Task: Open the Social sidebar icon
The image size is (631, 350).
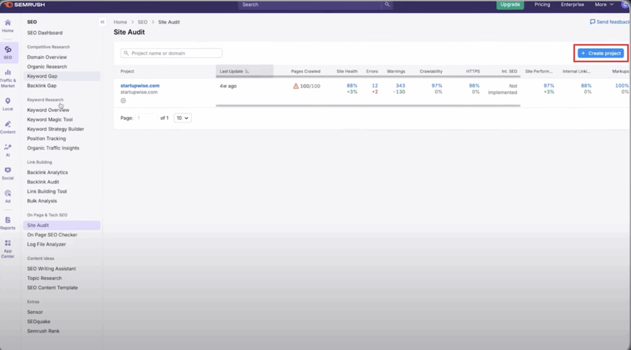Action: (7, 173)
